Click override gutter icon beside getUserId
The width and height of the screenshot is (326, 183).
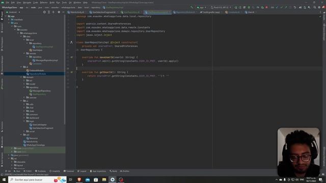[x=71, y=72]
